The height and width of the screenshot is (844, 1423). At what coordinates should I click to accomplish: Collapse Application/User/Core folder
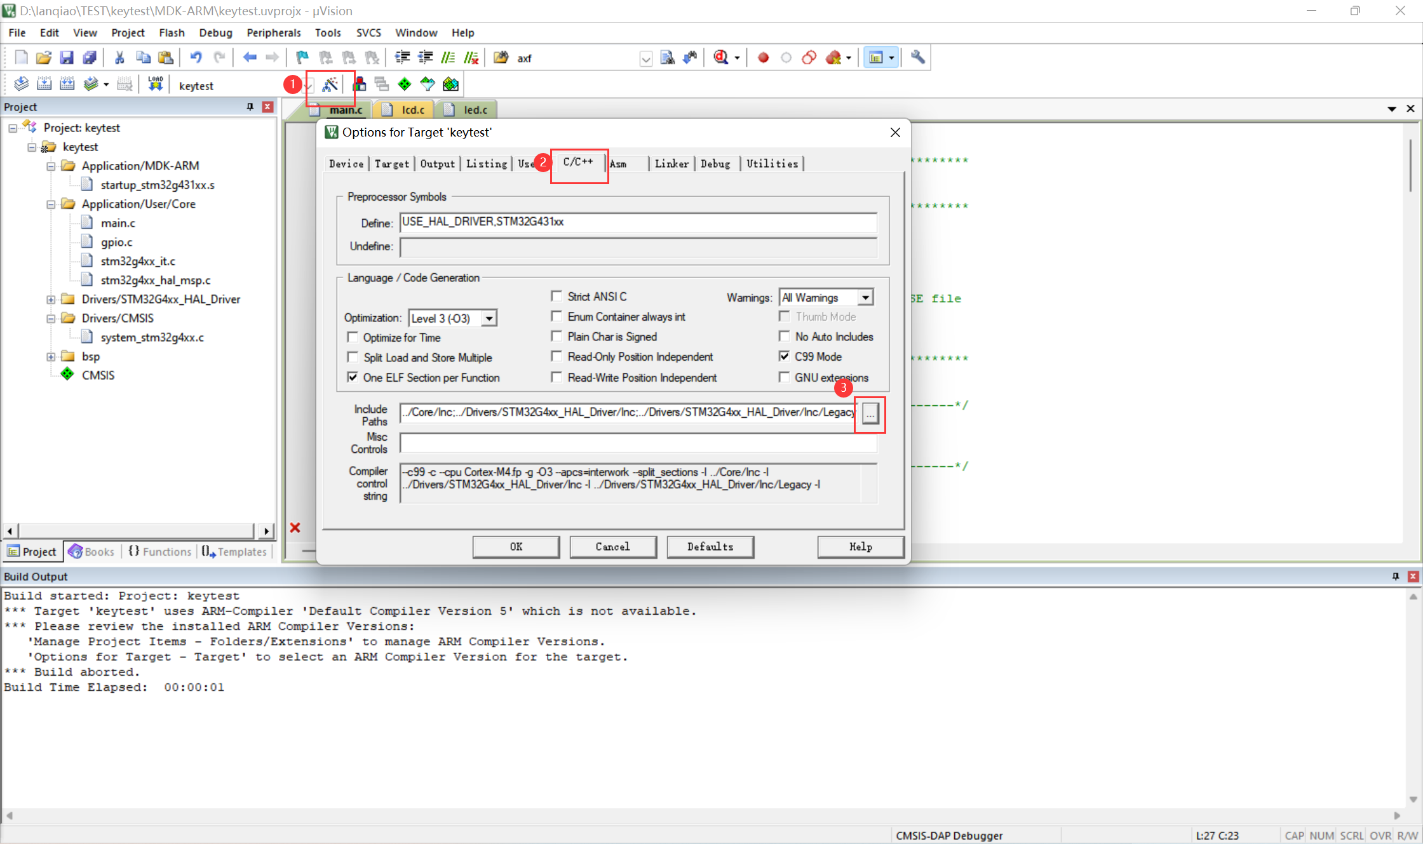pyautogui.click(x=51, y=204)
